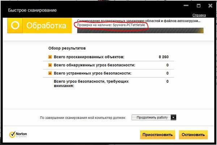Click the 'По завершении сканирования' label
Image resolution: width=217 pixels, height=145 pixels.
83,118
